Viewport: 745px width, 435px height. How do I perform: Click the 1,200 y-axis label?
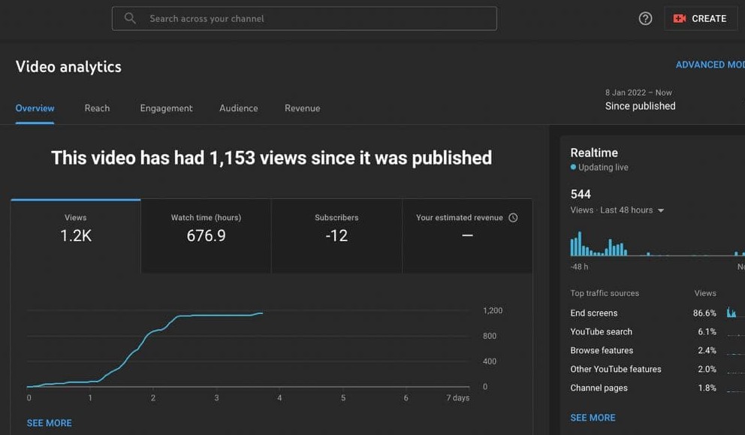(493, 310)
